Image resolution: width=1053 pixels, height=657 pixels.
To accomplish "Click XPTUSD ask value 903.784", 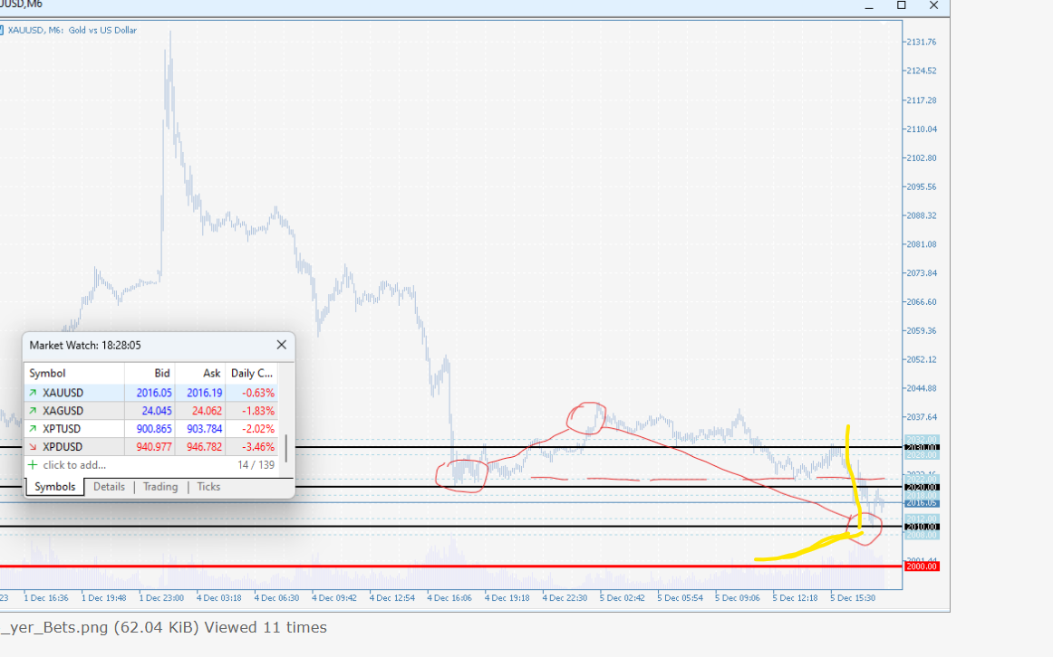I will pyautogui.click(x=204, y=428).
